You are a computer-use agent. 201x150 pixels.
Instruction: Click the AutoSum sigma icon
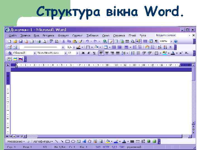pyautogui.click(x=171, y=47)
